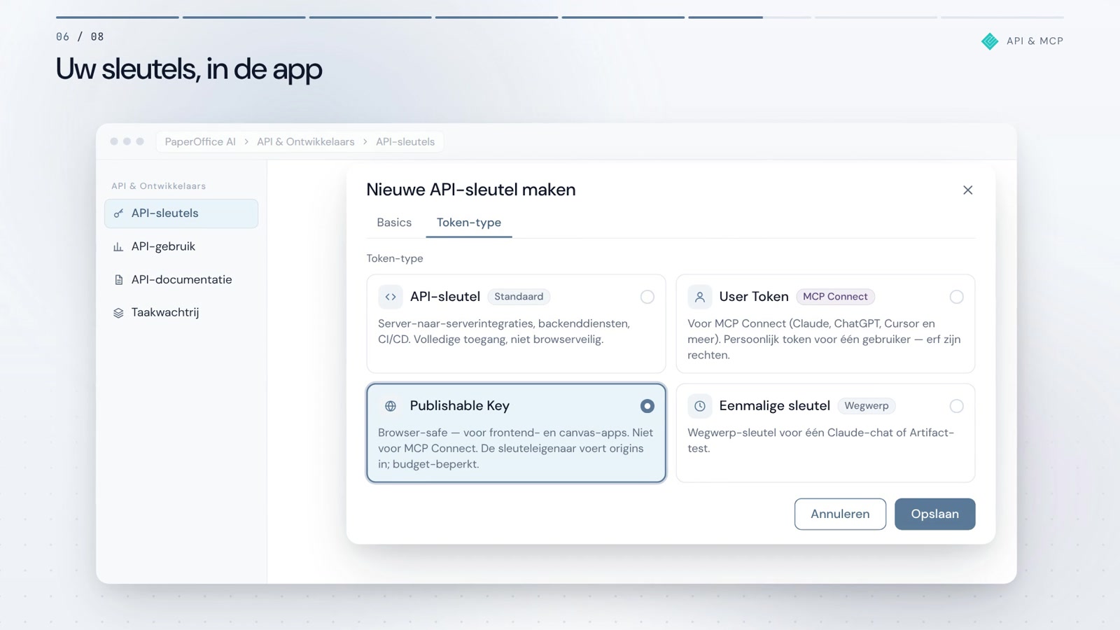The height and width of the screenshot is (630, 1120).
Task: Click the first slide progress bar segment
Action: coord(118,17)
